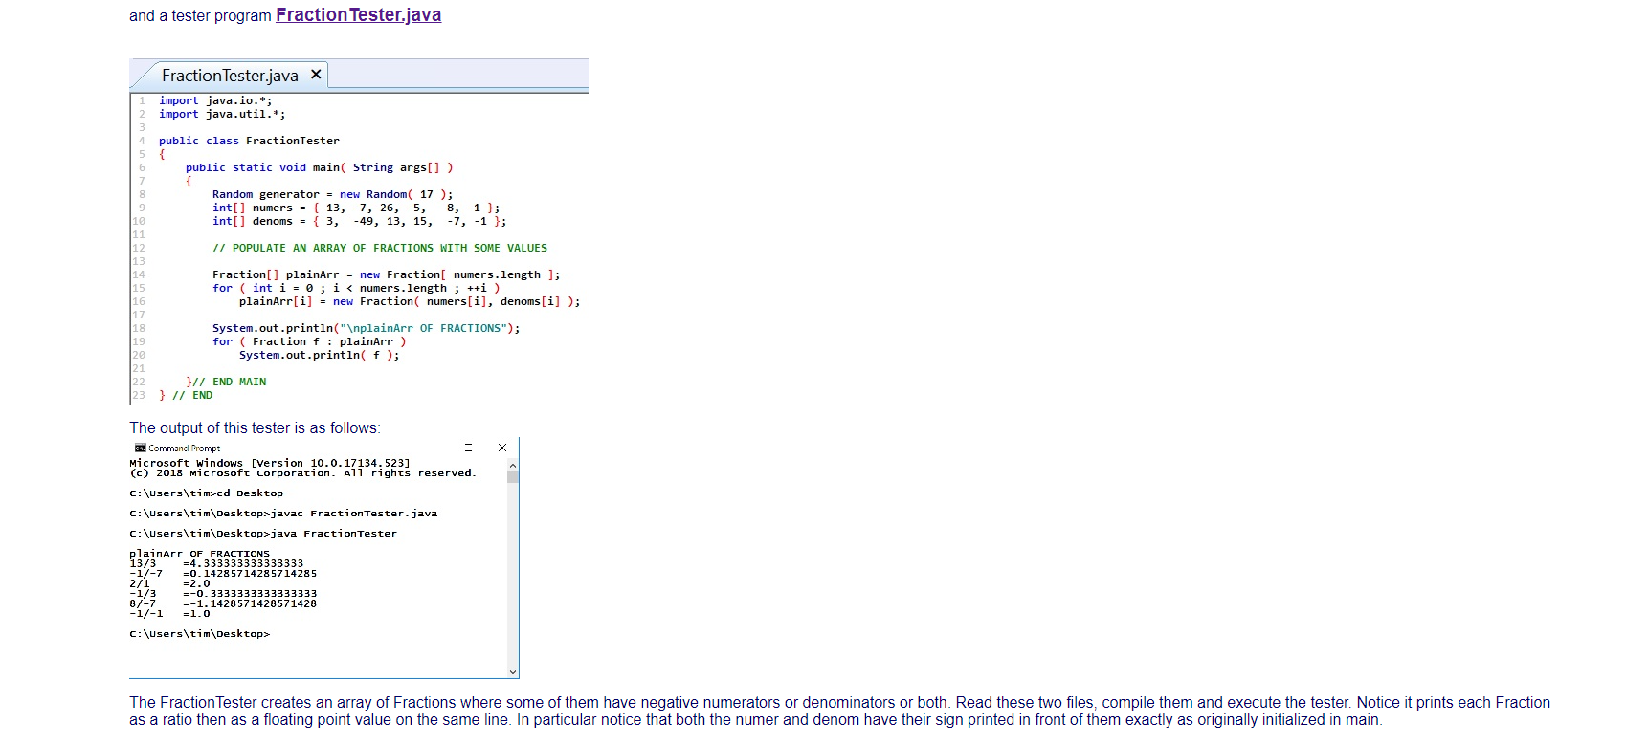
Task: Click the '// POPULATE AN ARRAY OF FRACTIONS' comment
Action: pyautogui.click(x=380, y=248)
